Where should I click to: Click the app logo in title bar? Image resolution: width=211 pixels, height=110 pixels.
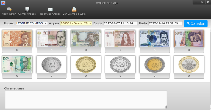click(x=3, y=3)
